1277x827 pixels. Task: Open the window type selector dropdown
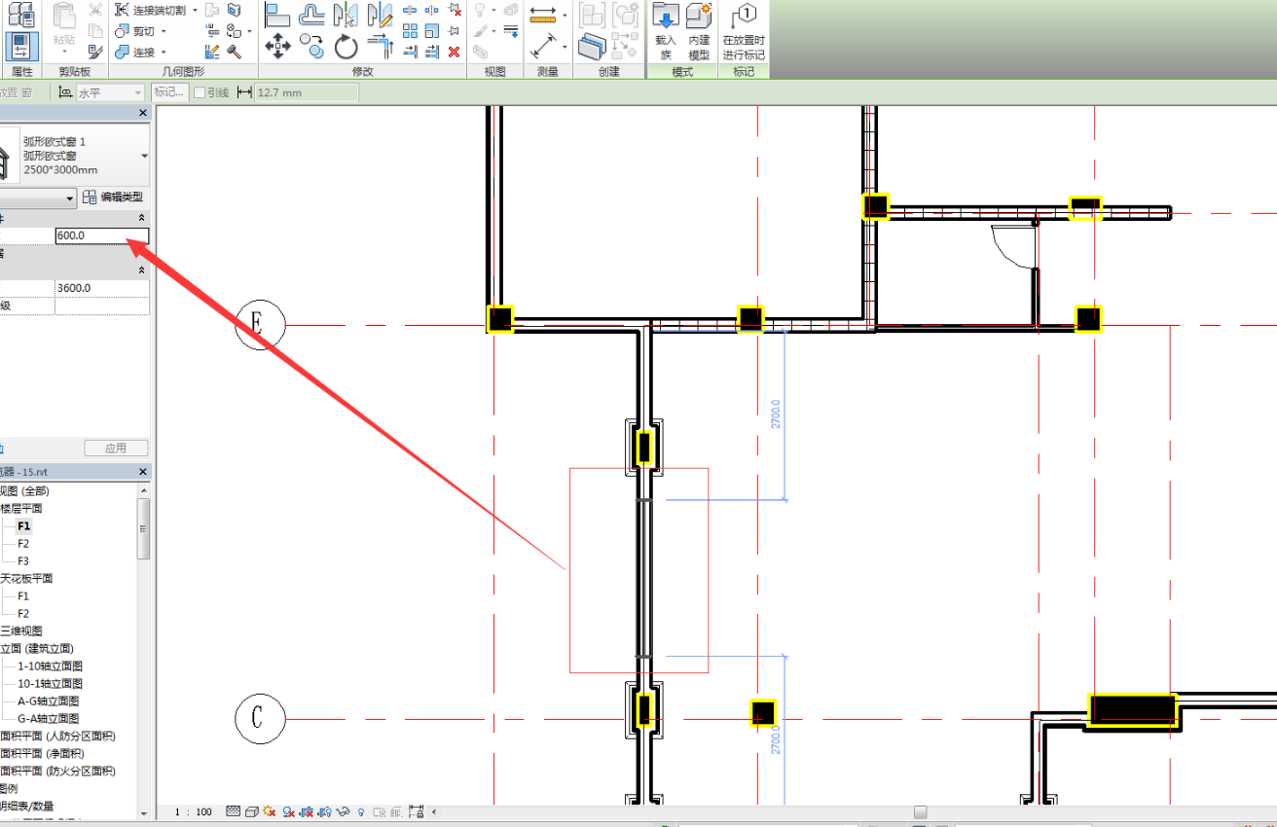pyautogui.click(x=144, y=156)
